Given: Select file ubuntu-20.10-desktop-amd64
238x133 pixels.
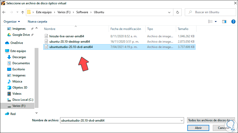Looking at the screenshot, I should click(x=69, y=42).
